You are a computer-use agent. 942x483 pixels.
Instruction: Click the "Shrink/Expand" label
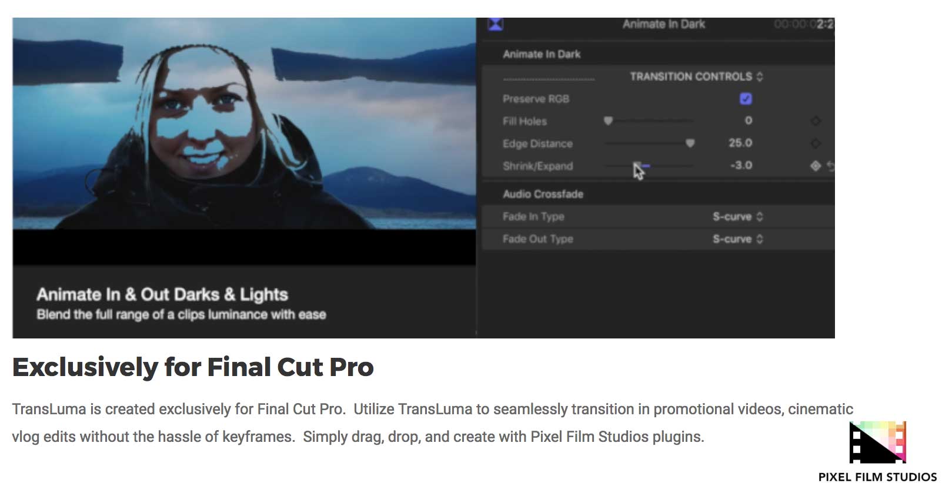pyautogui.click(x=537, y=166)
